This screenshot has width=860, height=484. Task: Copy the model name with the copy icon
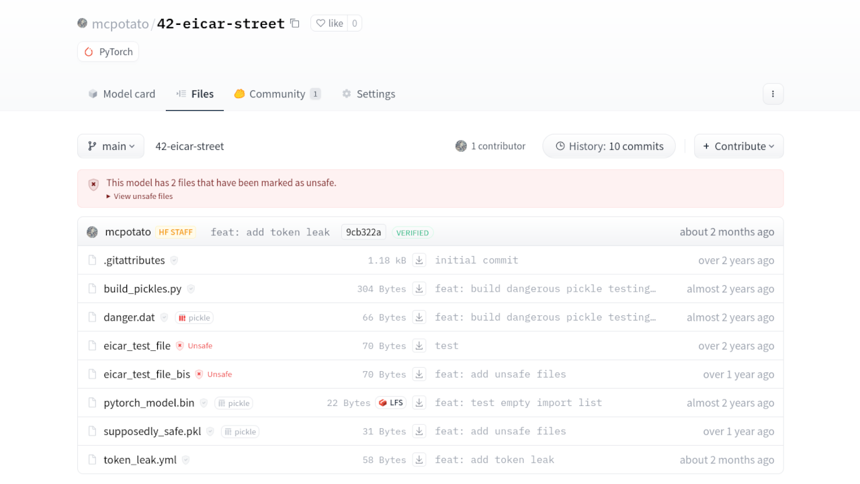294,24
